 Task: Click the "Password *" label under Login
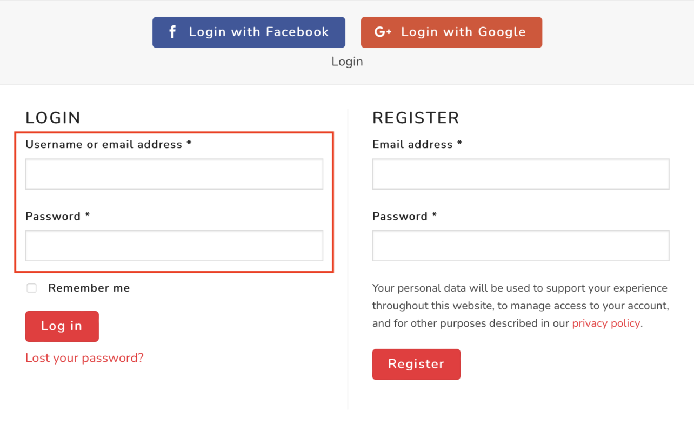[x=57, y=216]
